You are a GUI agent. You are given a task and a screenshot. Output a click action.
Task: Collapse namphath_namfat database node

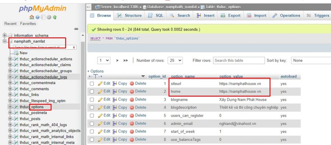tap(5, 42)
